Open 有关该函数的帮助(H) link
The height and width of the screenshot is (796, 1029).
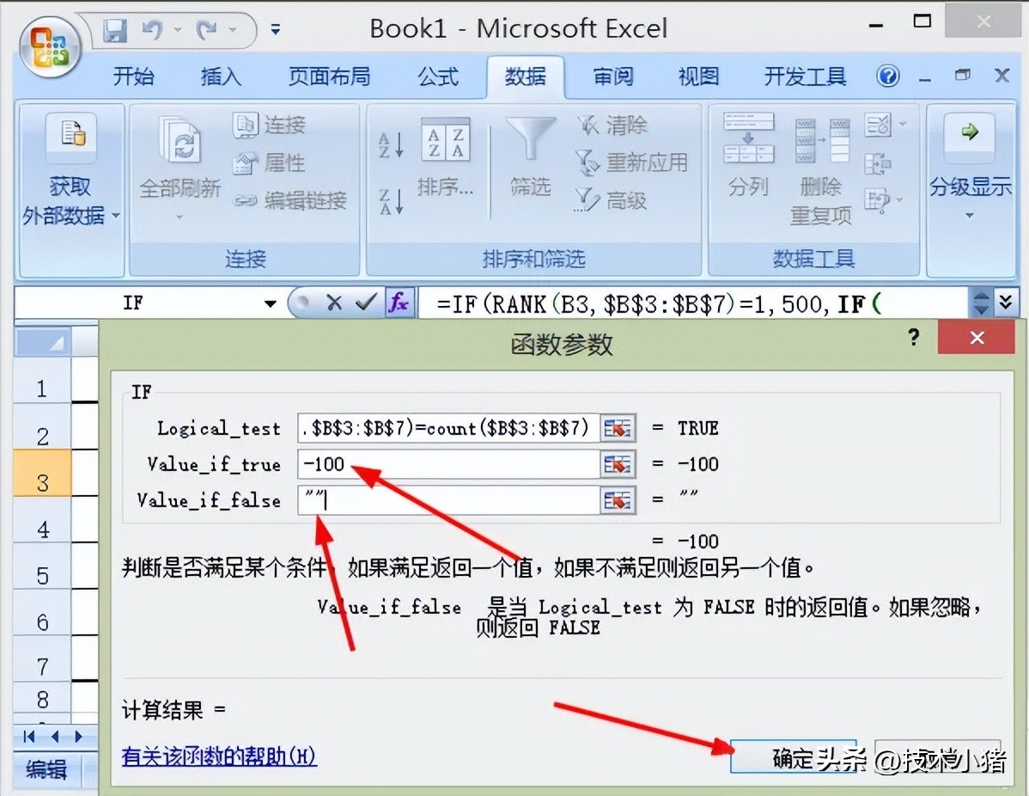[219, 756]
